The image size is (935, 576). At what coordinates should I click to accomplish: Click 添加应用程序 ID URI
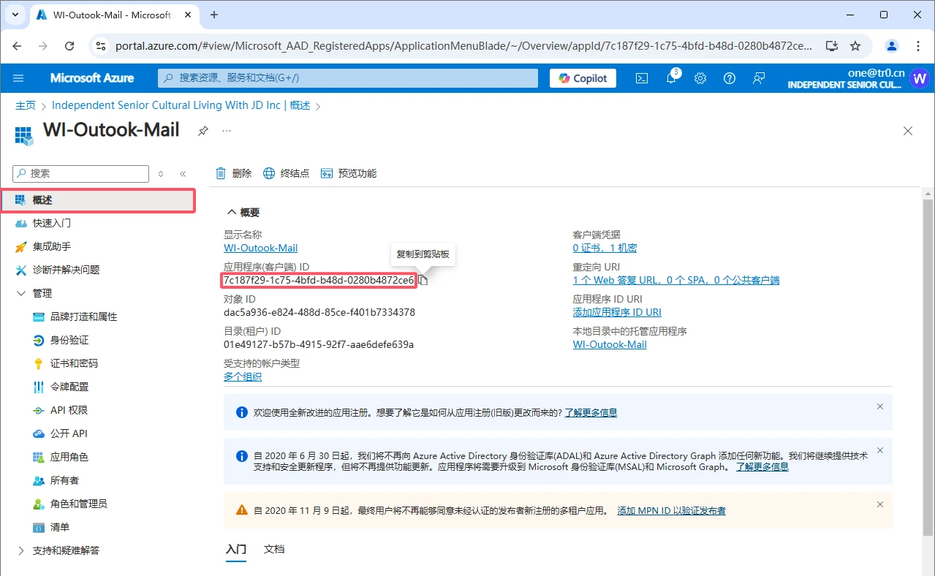617,312
